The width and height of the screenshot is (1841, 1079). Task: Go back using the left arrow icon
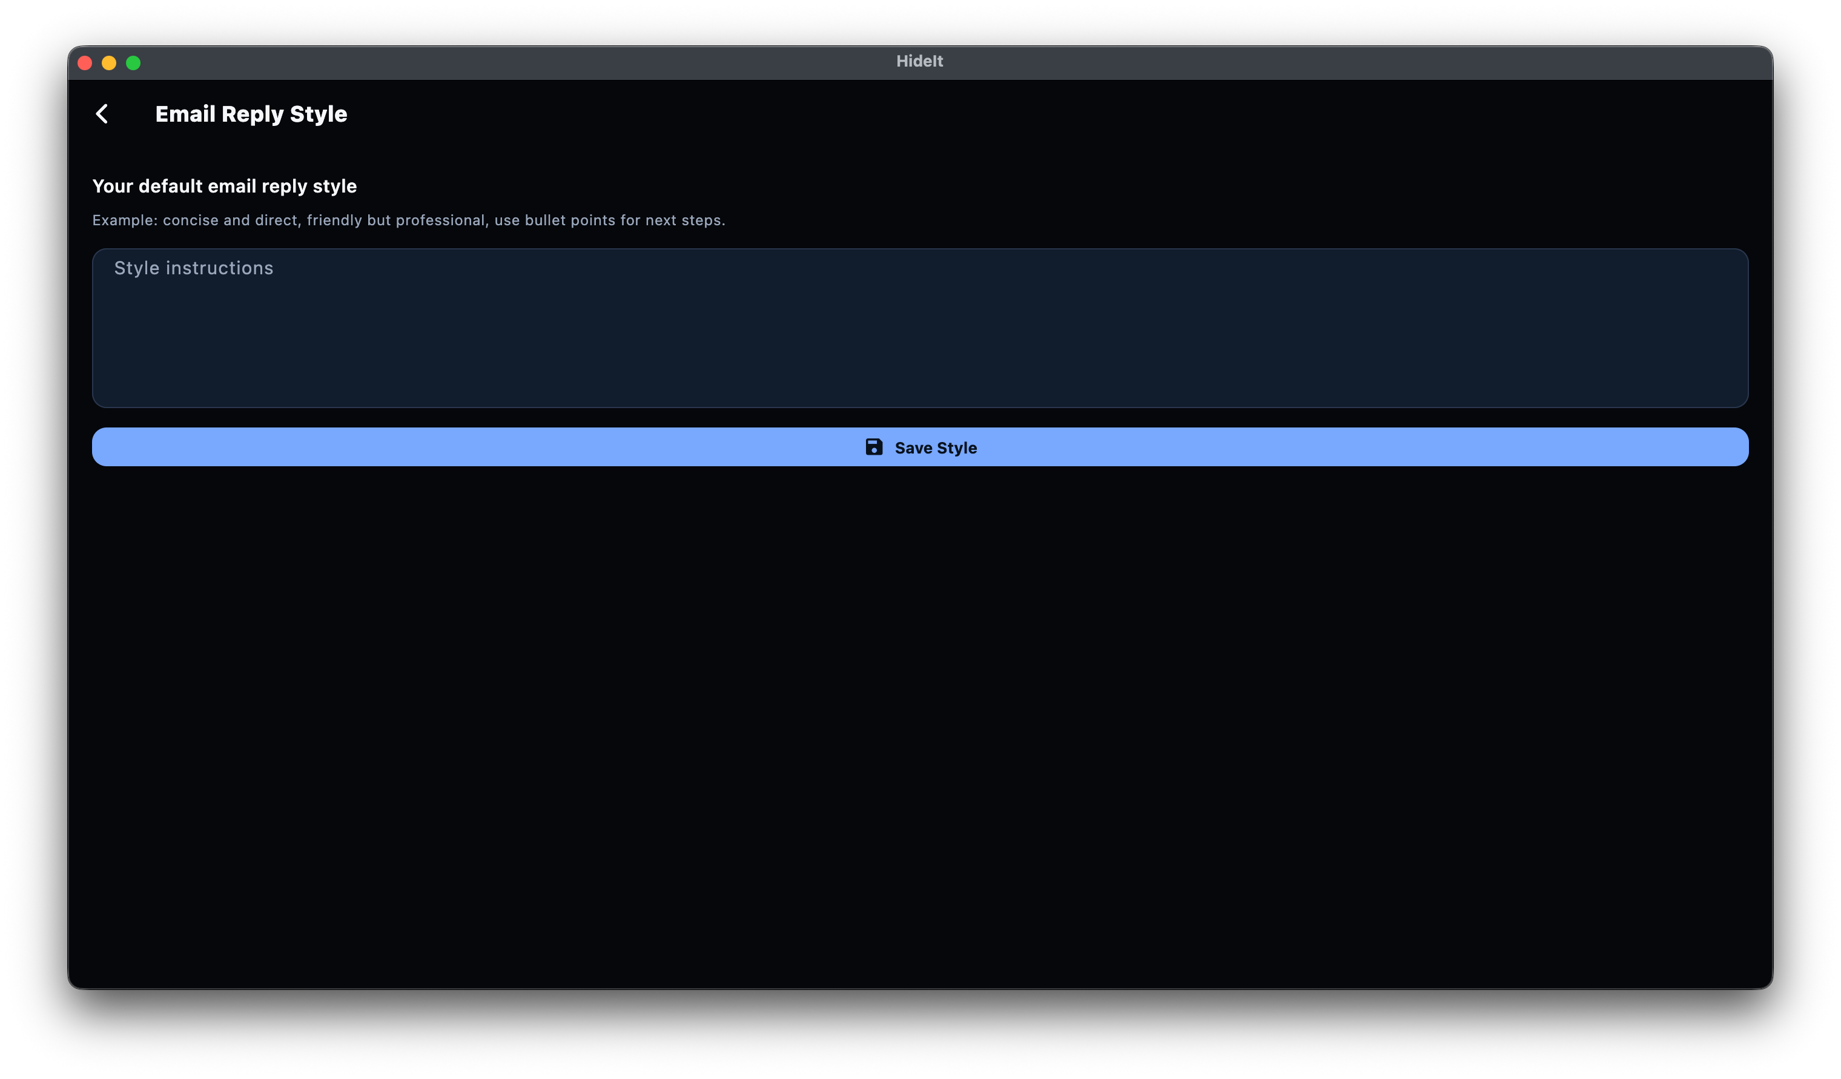(x=102, y=114)
